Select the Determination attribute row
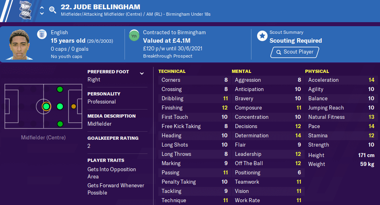This screenshot has height=205, width=380. click(x=268, y=135)
